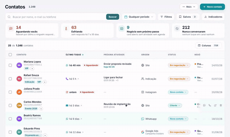This screenshot has width=230, height=137.
Task: Select the Carlos Mendes row checkbox
Action: (x=10, y=105)
